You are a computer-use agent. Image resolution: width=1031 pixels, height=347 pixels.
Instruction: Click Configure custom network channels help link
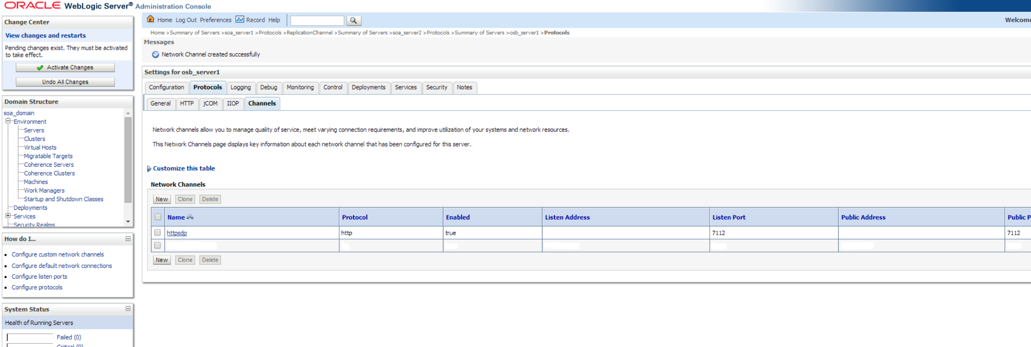[x=58, y=254]
